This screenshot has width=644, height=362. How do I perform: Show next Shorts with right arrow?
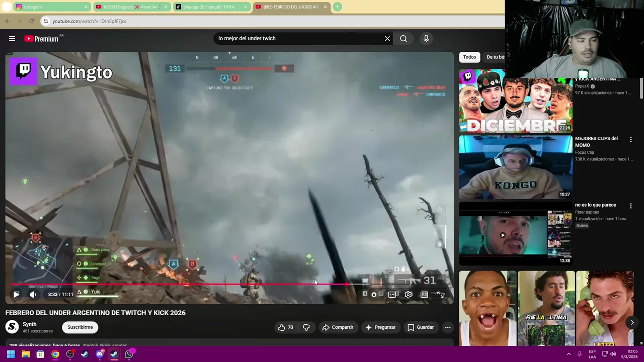click(x=632, y=323)
